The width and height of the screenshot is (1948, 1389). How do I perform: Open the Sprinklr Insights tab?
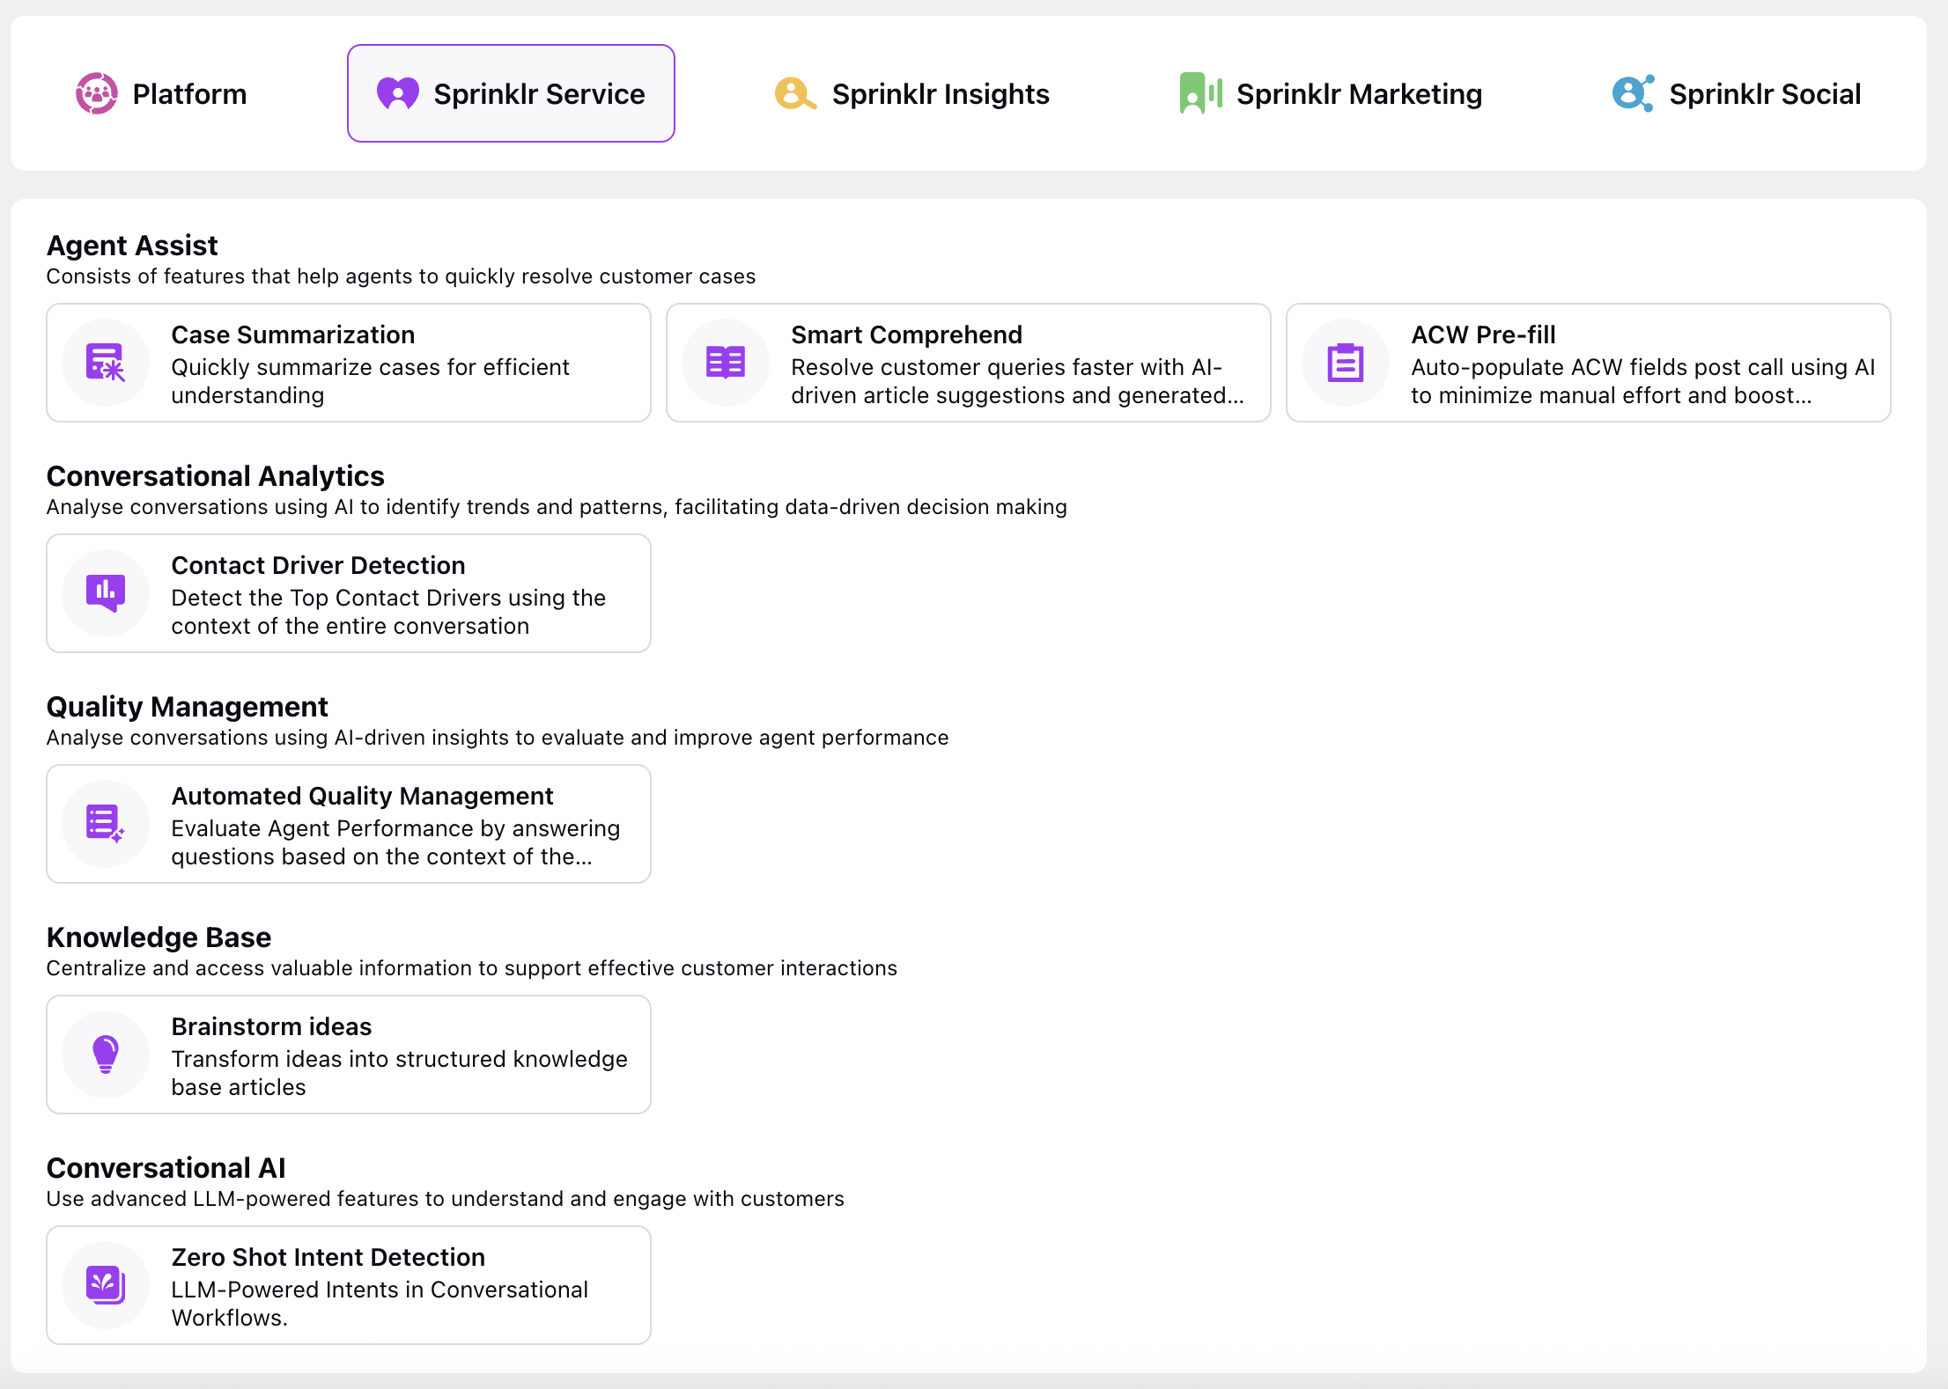[912, 93]
